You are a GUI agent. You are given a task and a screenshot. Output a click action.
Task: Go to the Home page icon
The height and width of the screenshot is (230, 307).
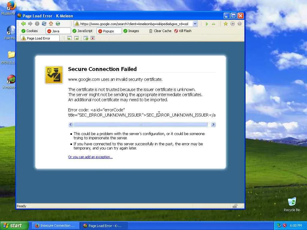tap(51, 24)
